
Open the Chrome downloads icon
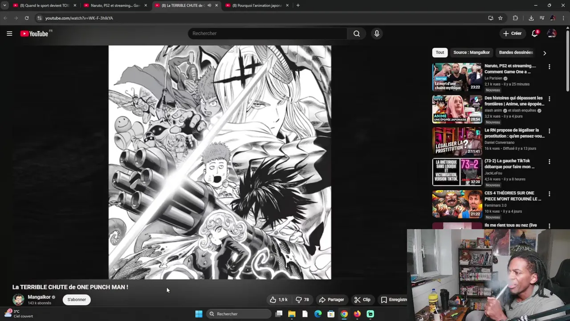(x=531, y=18)
